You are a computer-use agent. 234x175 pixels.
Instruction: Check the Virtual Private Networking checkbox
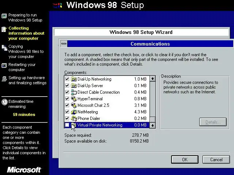tap(67, 125)
